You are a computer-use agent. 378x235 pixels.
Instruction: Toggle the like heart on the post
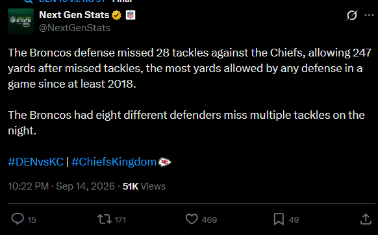(192, 219)
